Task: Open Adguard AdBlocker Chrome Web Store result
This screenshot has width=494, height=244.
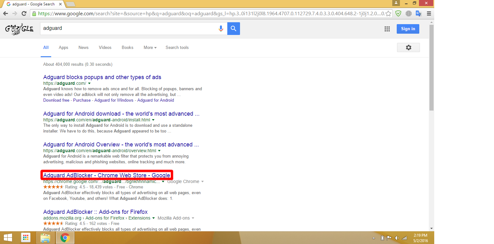Action: click(x=106, y=175)
